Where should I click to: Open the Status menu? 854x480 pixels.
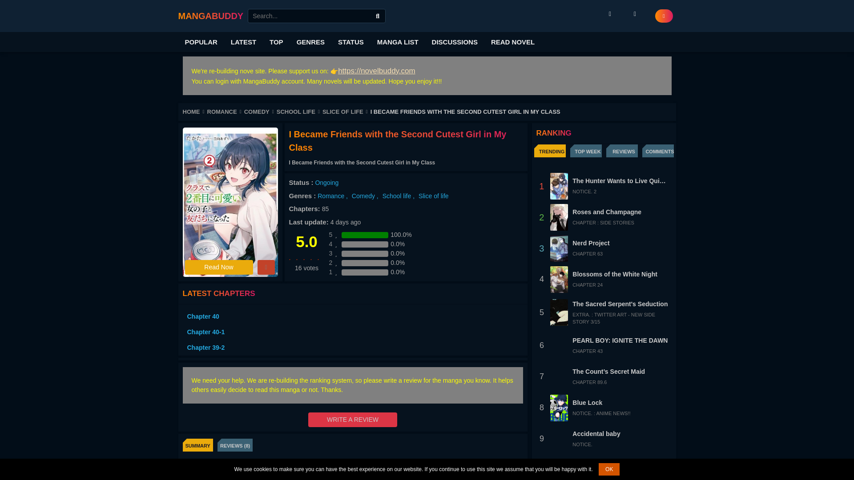pos(351,42)
